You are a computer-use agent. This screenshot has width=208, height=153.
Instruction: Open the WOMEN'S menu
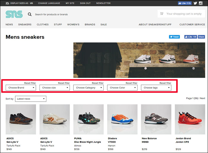pos(73,25)
